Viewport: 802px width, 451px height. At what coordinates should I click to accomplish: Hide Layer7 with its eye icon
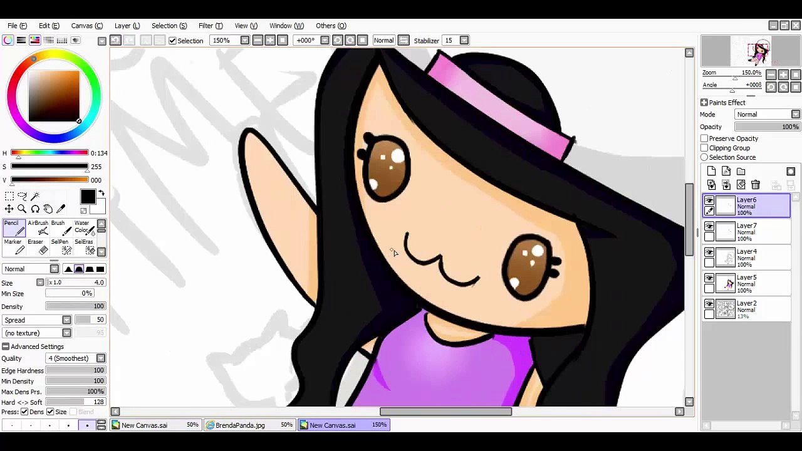709,226
